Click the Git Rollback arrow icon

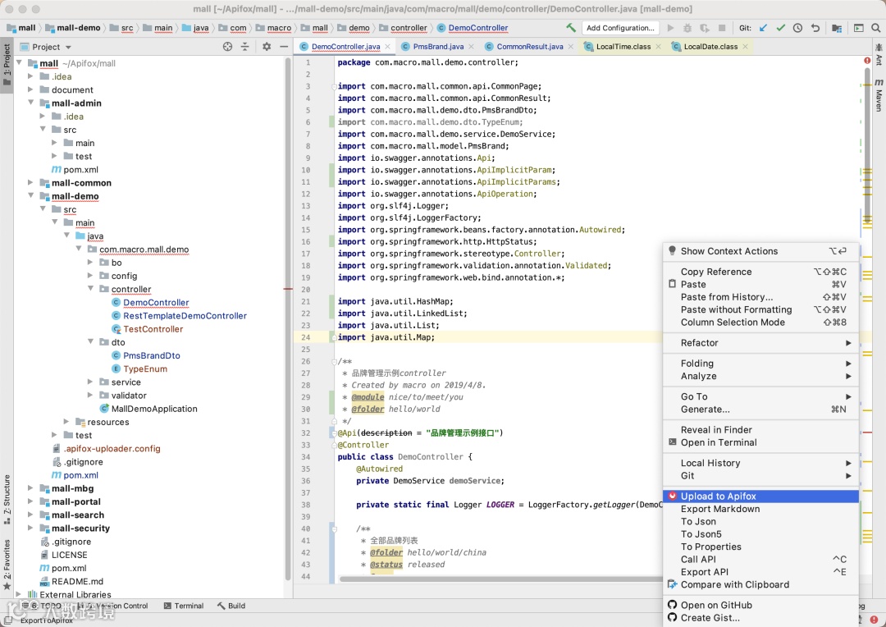pyautogui.click(x=815, y=28)
